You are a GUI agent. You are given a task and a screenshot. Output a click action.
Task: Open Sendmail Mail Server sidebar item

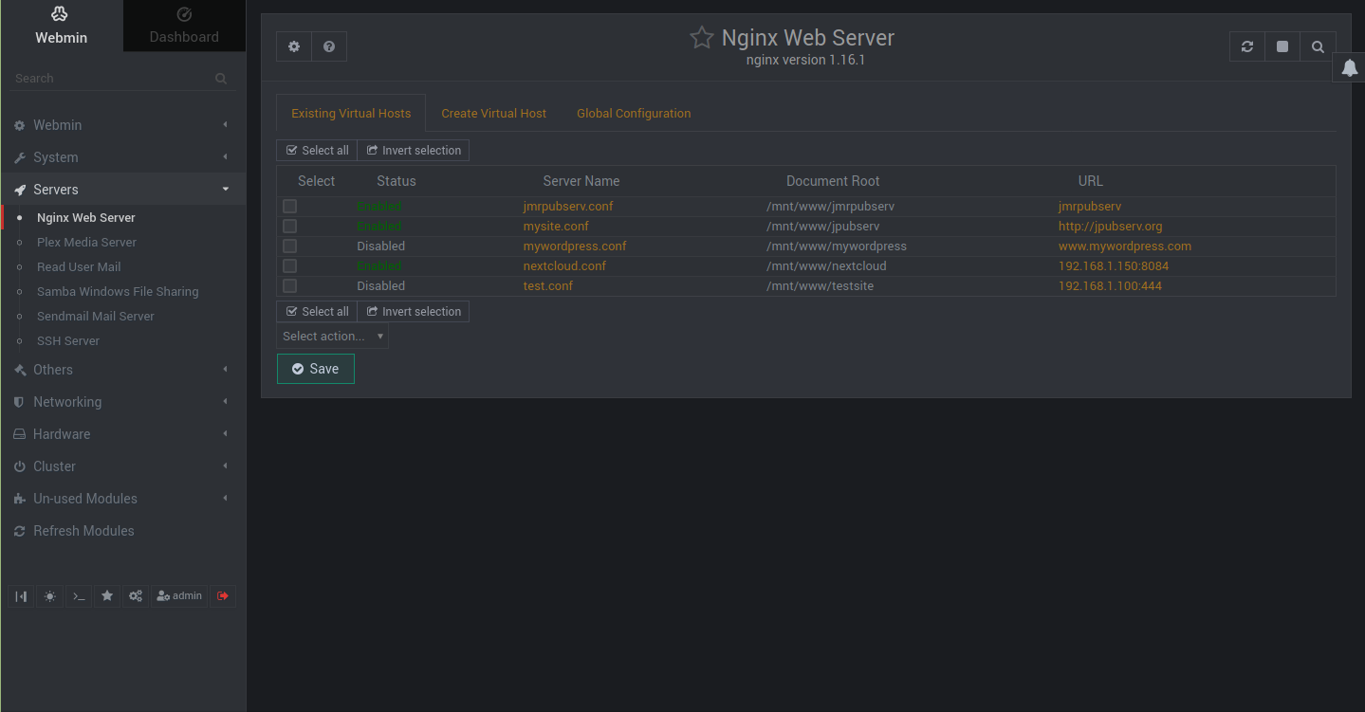pos(95,316)
